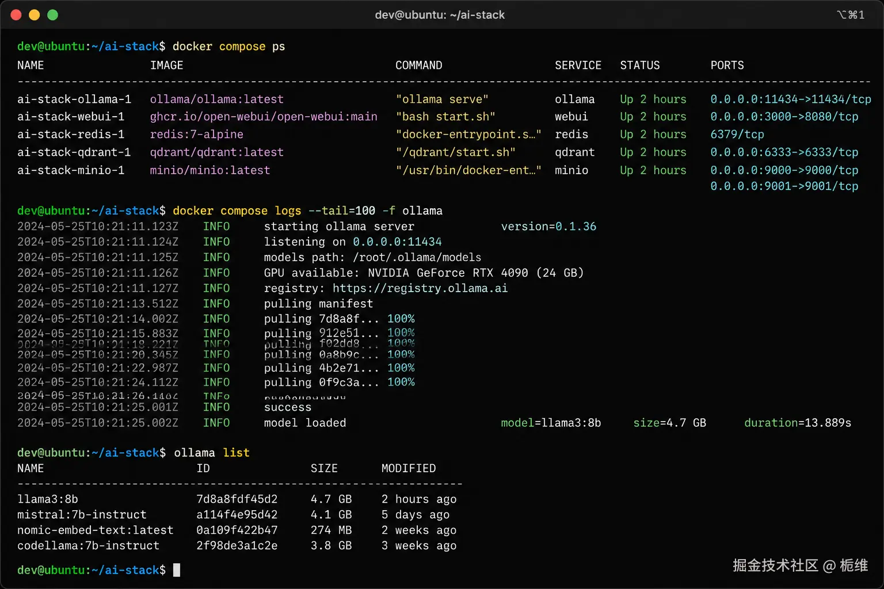Click the log entry pulling 4b2e71...

322,368
